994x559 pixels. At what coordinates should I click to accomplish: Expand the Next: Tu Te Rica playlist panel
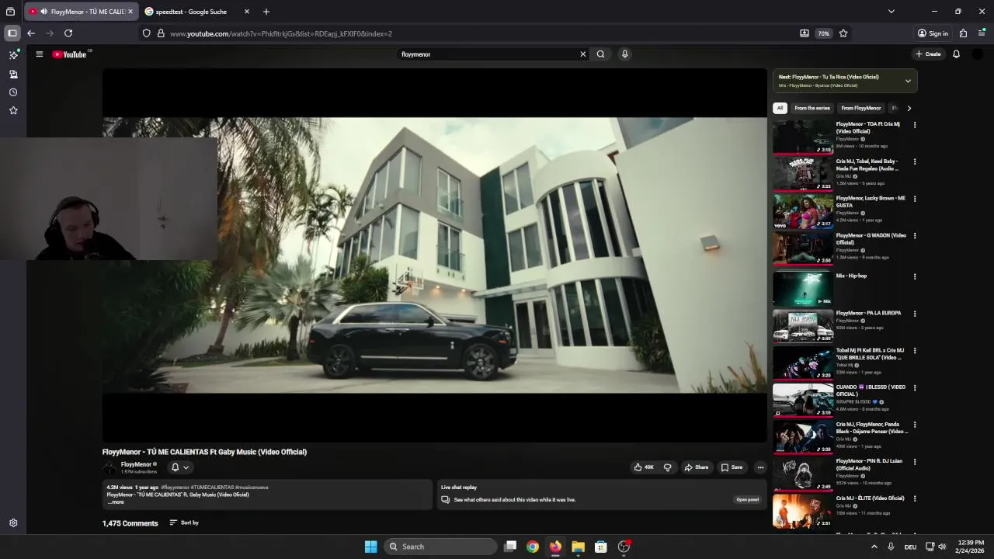pyautogui.click(x=908, y=81)
